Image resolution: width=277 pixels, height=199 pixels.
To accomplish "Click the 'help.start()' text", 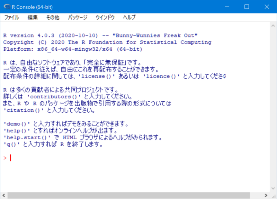I will coord(27,137).
